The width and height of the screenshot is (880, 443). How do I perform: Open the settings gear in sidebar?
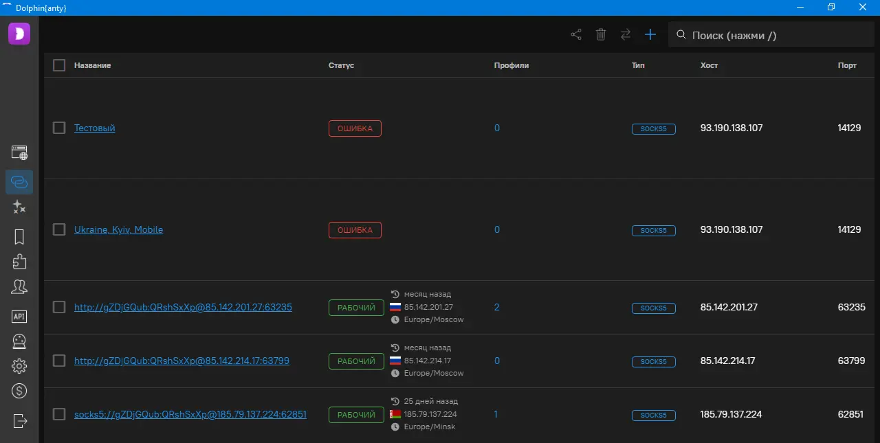19,366
